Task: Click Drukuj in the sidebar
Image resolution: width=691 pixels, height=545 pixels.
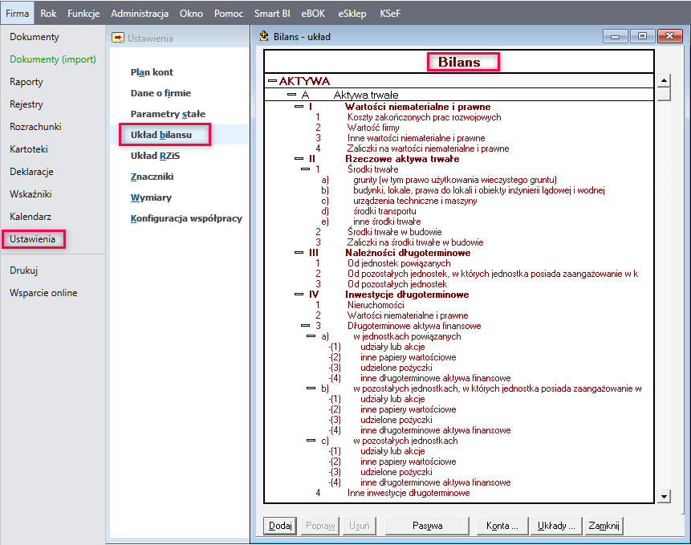Action: point(24,270)
